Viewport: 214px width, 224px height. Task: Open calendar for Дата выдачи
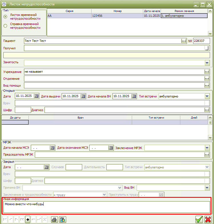pyautogui.click(x=83, y=96)
